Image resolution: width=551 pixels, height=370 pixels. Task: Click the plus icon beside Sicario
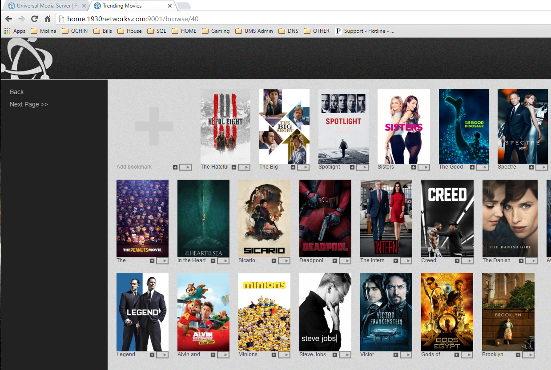(x=274, y=261)
